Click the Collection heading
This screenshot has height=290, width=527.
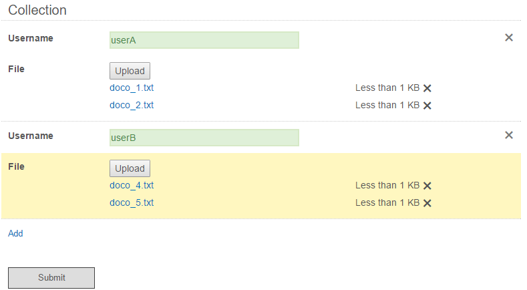(37, 10)
